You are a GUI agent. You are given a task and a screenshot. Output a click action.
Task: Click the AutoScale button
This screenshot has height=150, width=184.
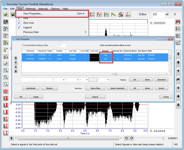click(31, 88)
